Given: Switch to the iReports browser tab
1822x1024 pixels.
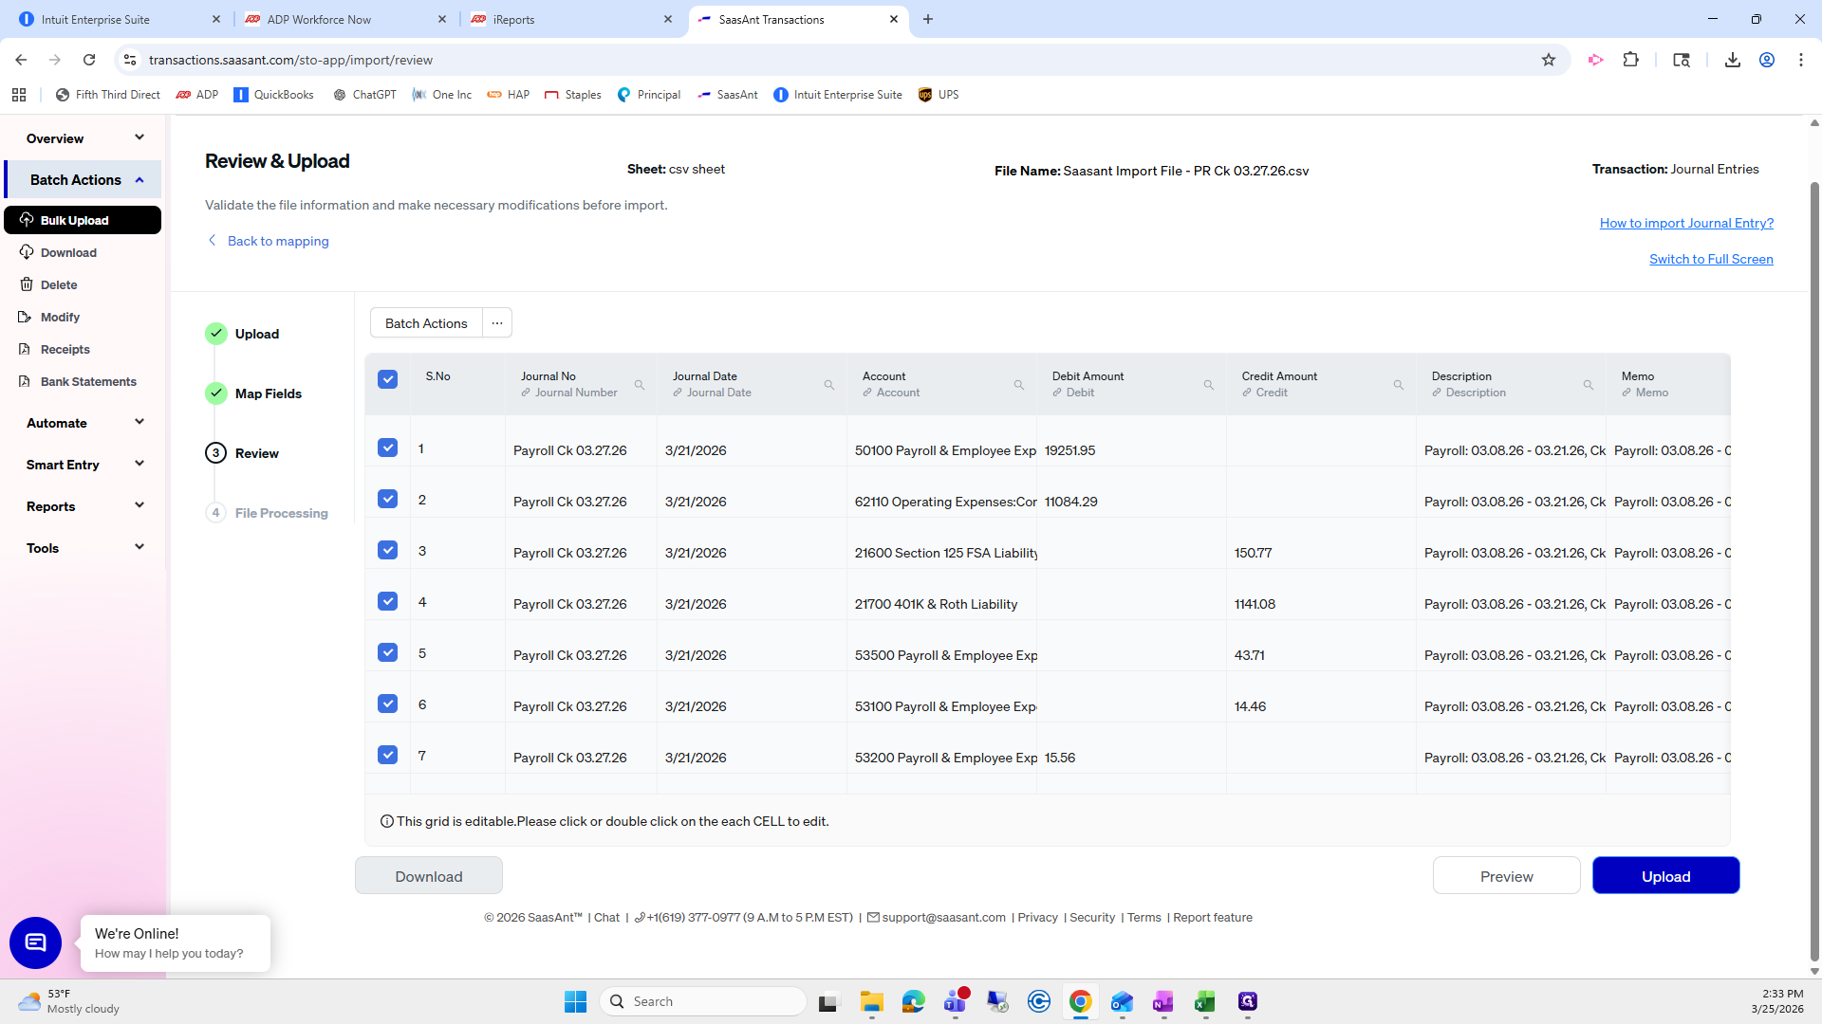Looking at the screenshot, I should coord(514,19).
